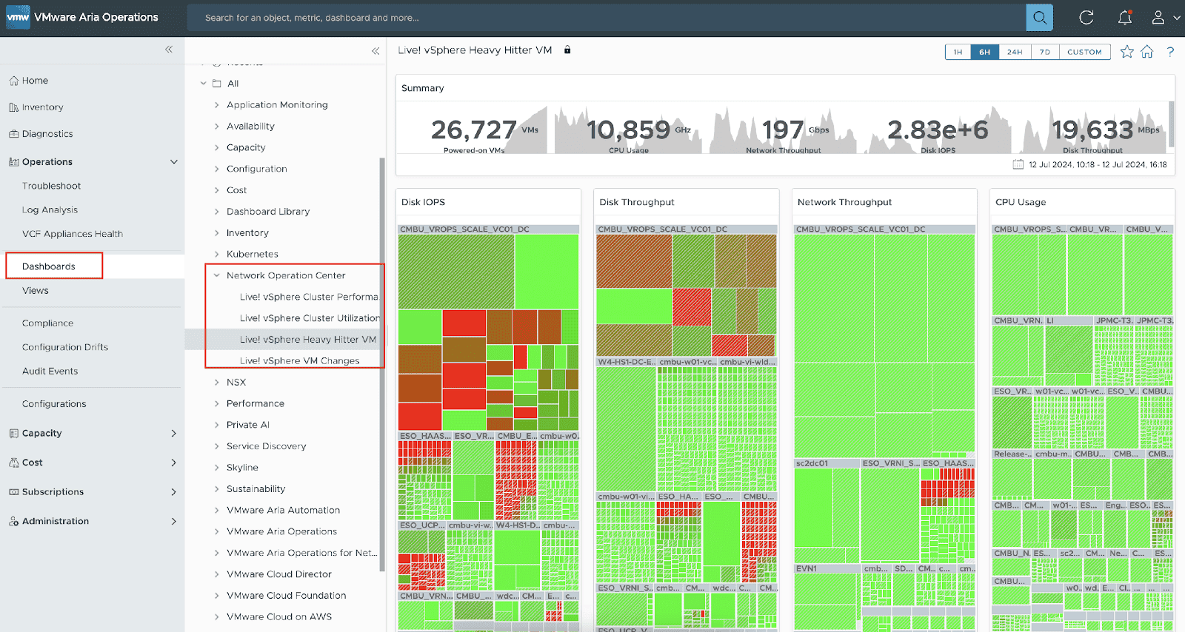Open help via question mark icon

pyautogui.click(x=1170, y=52)
